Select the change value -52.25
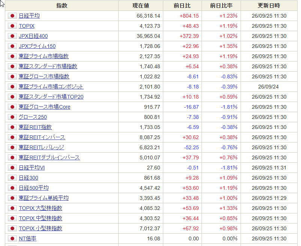 (x=191, y=148)
